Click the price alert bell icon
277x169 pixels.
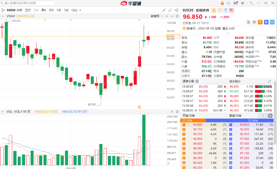pos(249,22)
